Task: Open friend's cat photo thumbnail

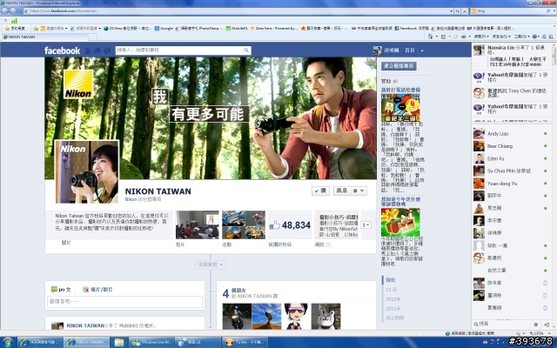Action: pyautogui.click(x=325, y=316)
